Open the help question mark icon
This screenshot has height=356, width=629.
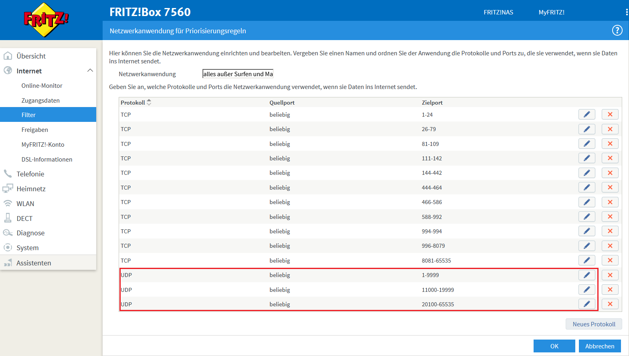pyautogui.click(x=617, y=30)
